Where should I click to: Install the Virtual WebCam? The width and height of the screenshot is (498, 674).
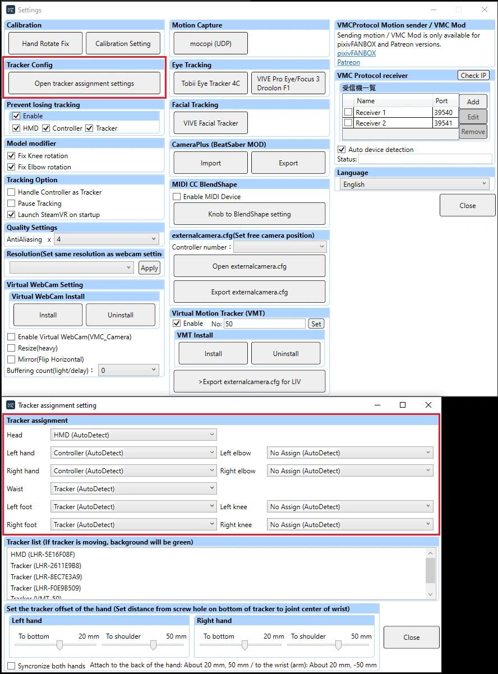[x=48, y=315]
